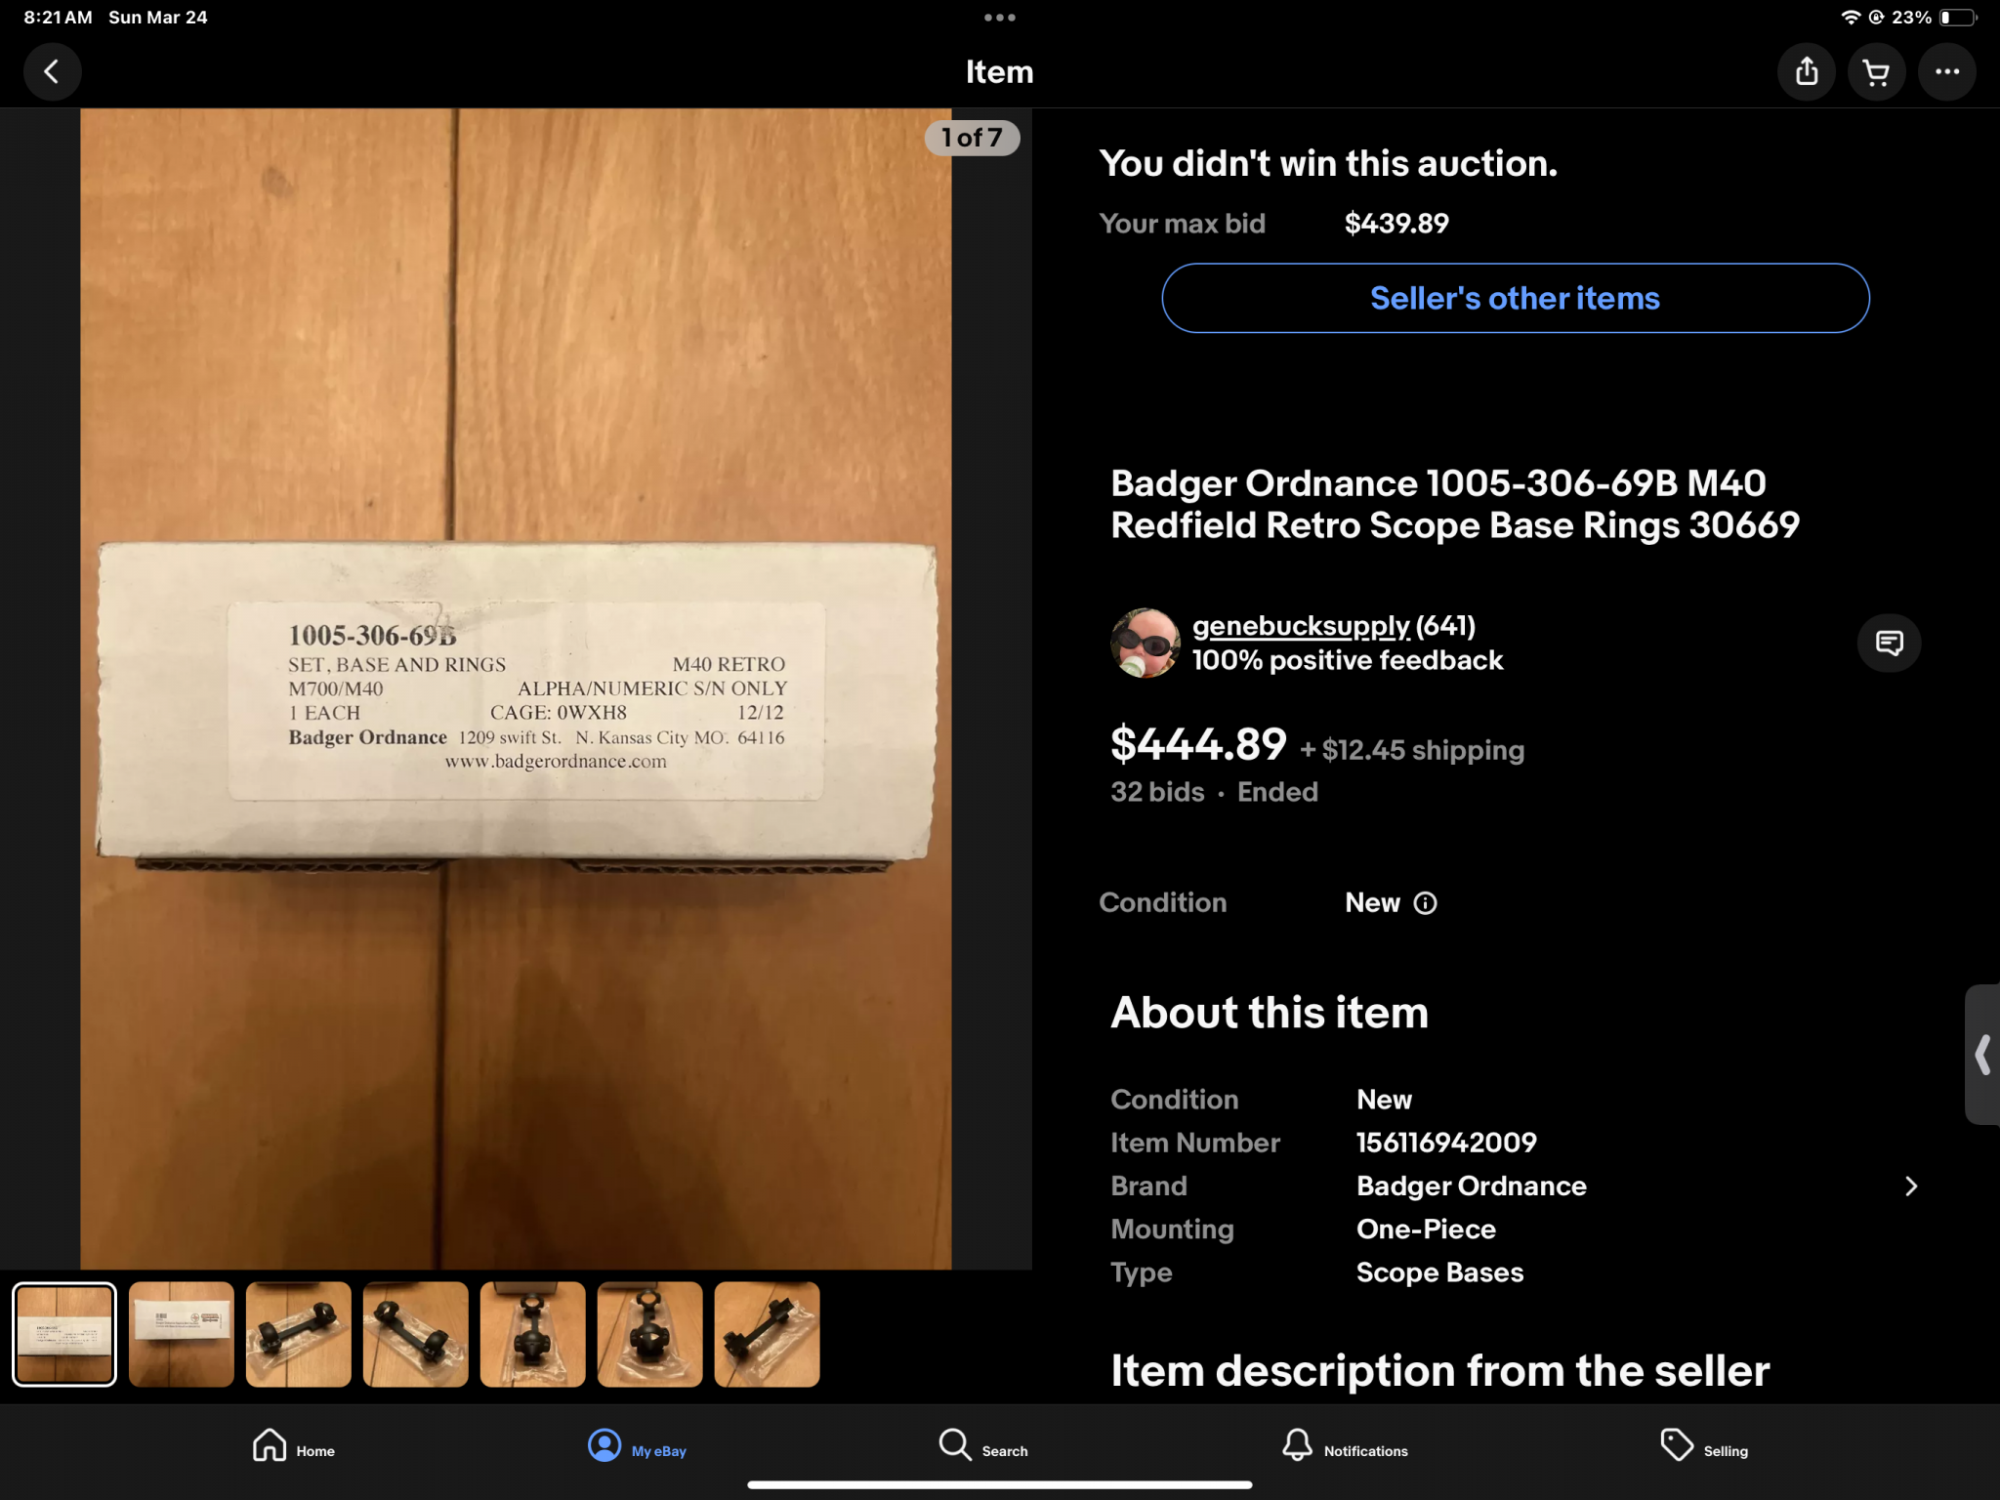Select the $444.89 final price
Viewport: 2000px width, 1500px height.
click(1198, 745)
